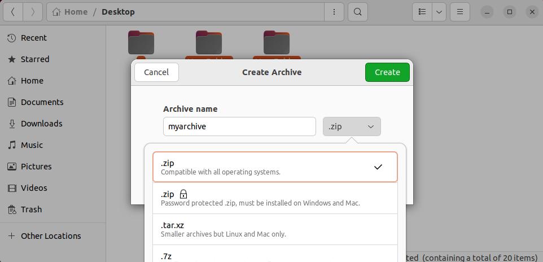
Task: Open the path bar three-dot menu
Action: point(334,12)
